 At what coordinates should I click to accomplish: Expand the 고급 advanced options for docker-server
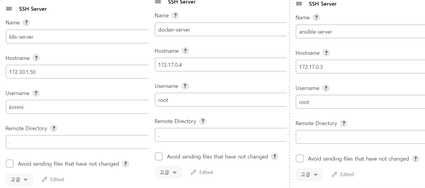pos(168,172)
